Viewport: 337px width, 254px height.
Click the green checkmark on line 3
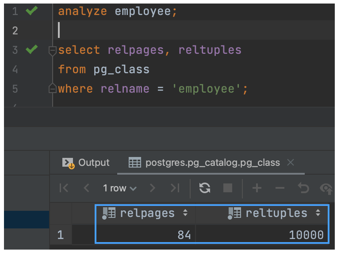coord(31,49)
